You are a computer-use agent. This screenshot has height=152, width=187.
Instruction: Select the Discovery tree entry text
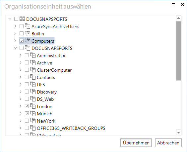tap(47, 92)
